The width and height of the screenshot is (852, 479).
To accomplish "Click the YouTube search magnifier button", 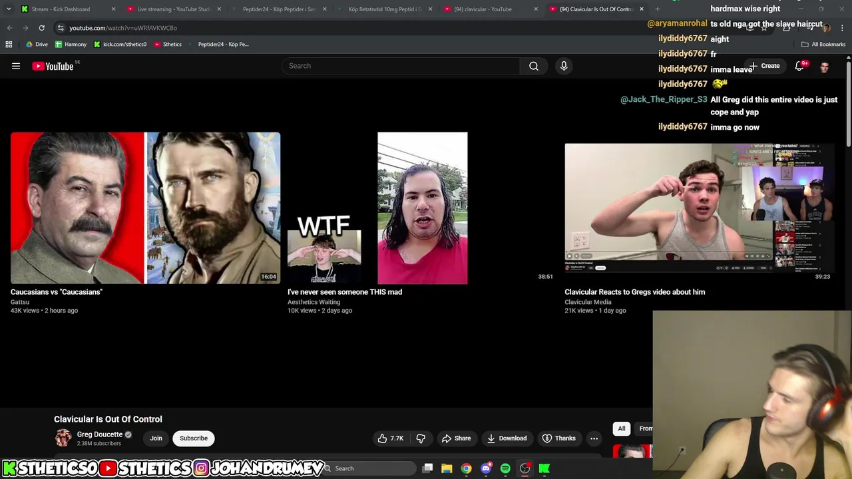I will coord(534,66).
